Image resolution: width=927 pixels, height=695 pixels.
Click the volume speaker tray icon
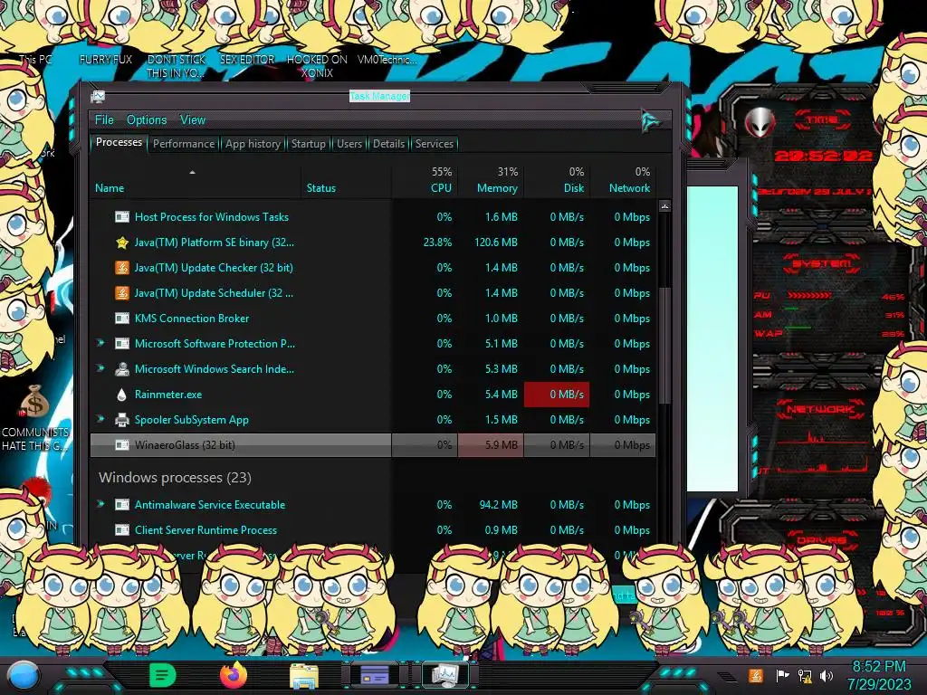pyautogui.click(x=827, y=675)
